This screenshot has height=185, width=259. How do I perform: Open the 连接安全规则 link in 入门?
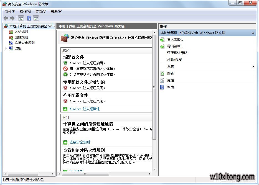pyautogui.click(x=80, y=142)
